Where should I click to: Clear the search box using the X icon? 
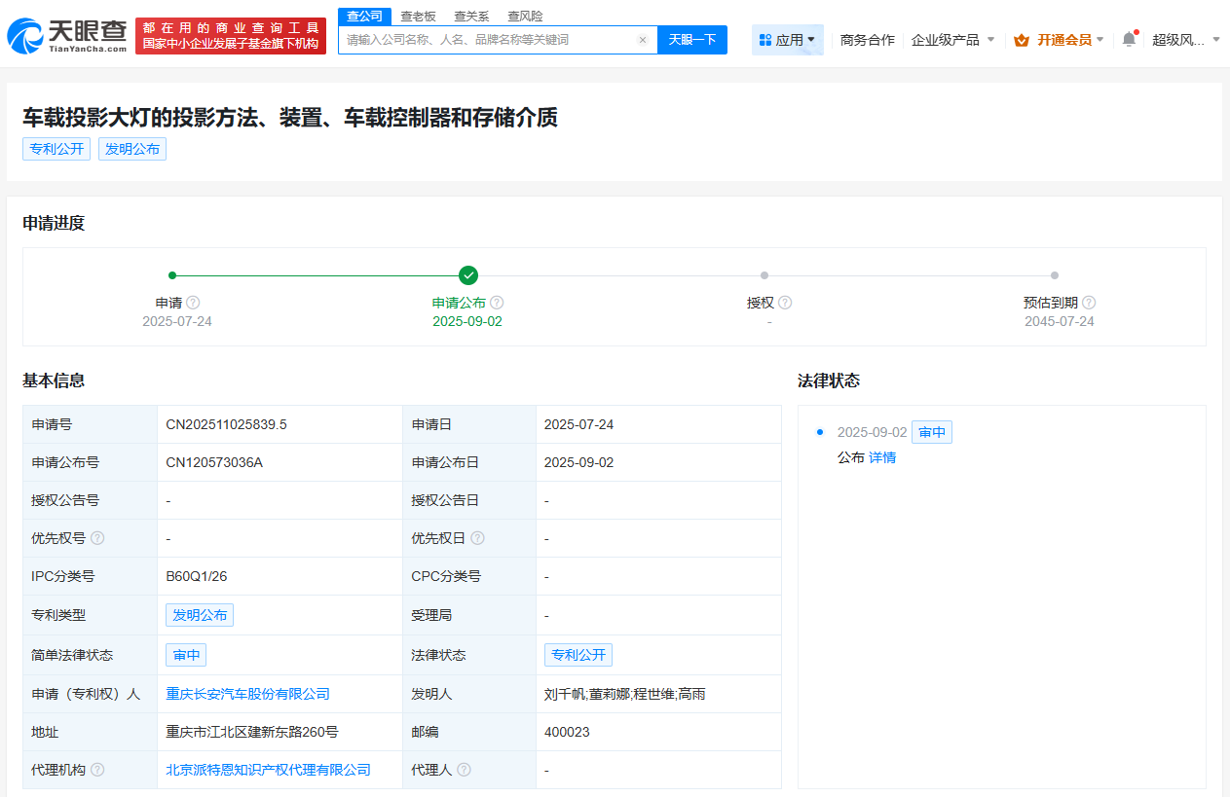pyautogui.click(x=642, y=40)
